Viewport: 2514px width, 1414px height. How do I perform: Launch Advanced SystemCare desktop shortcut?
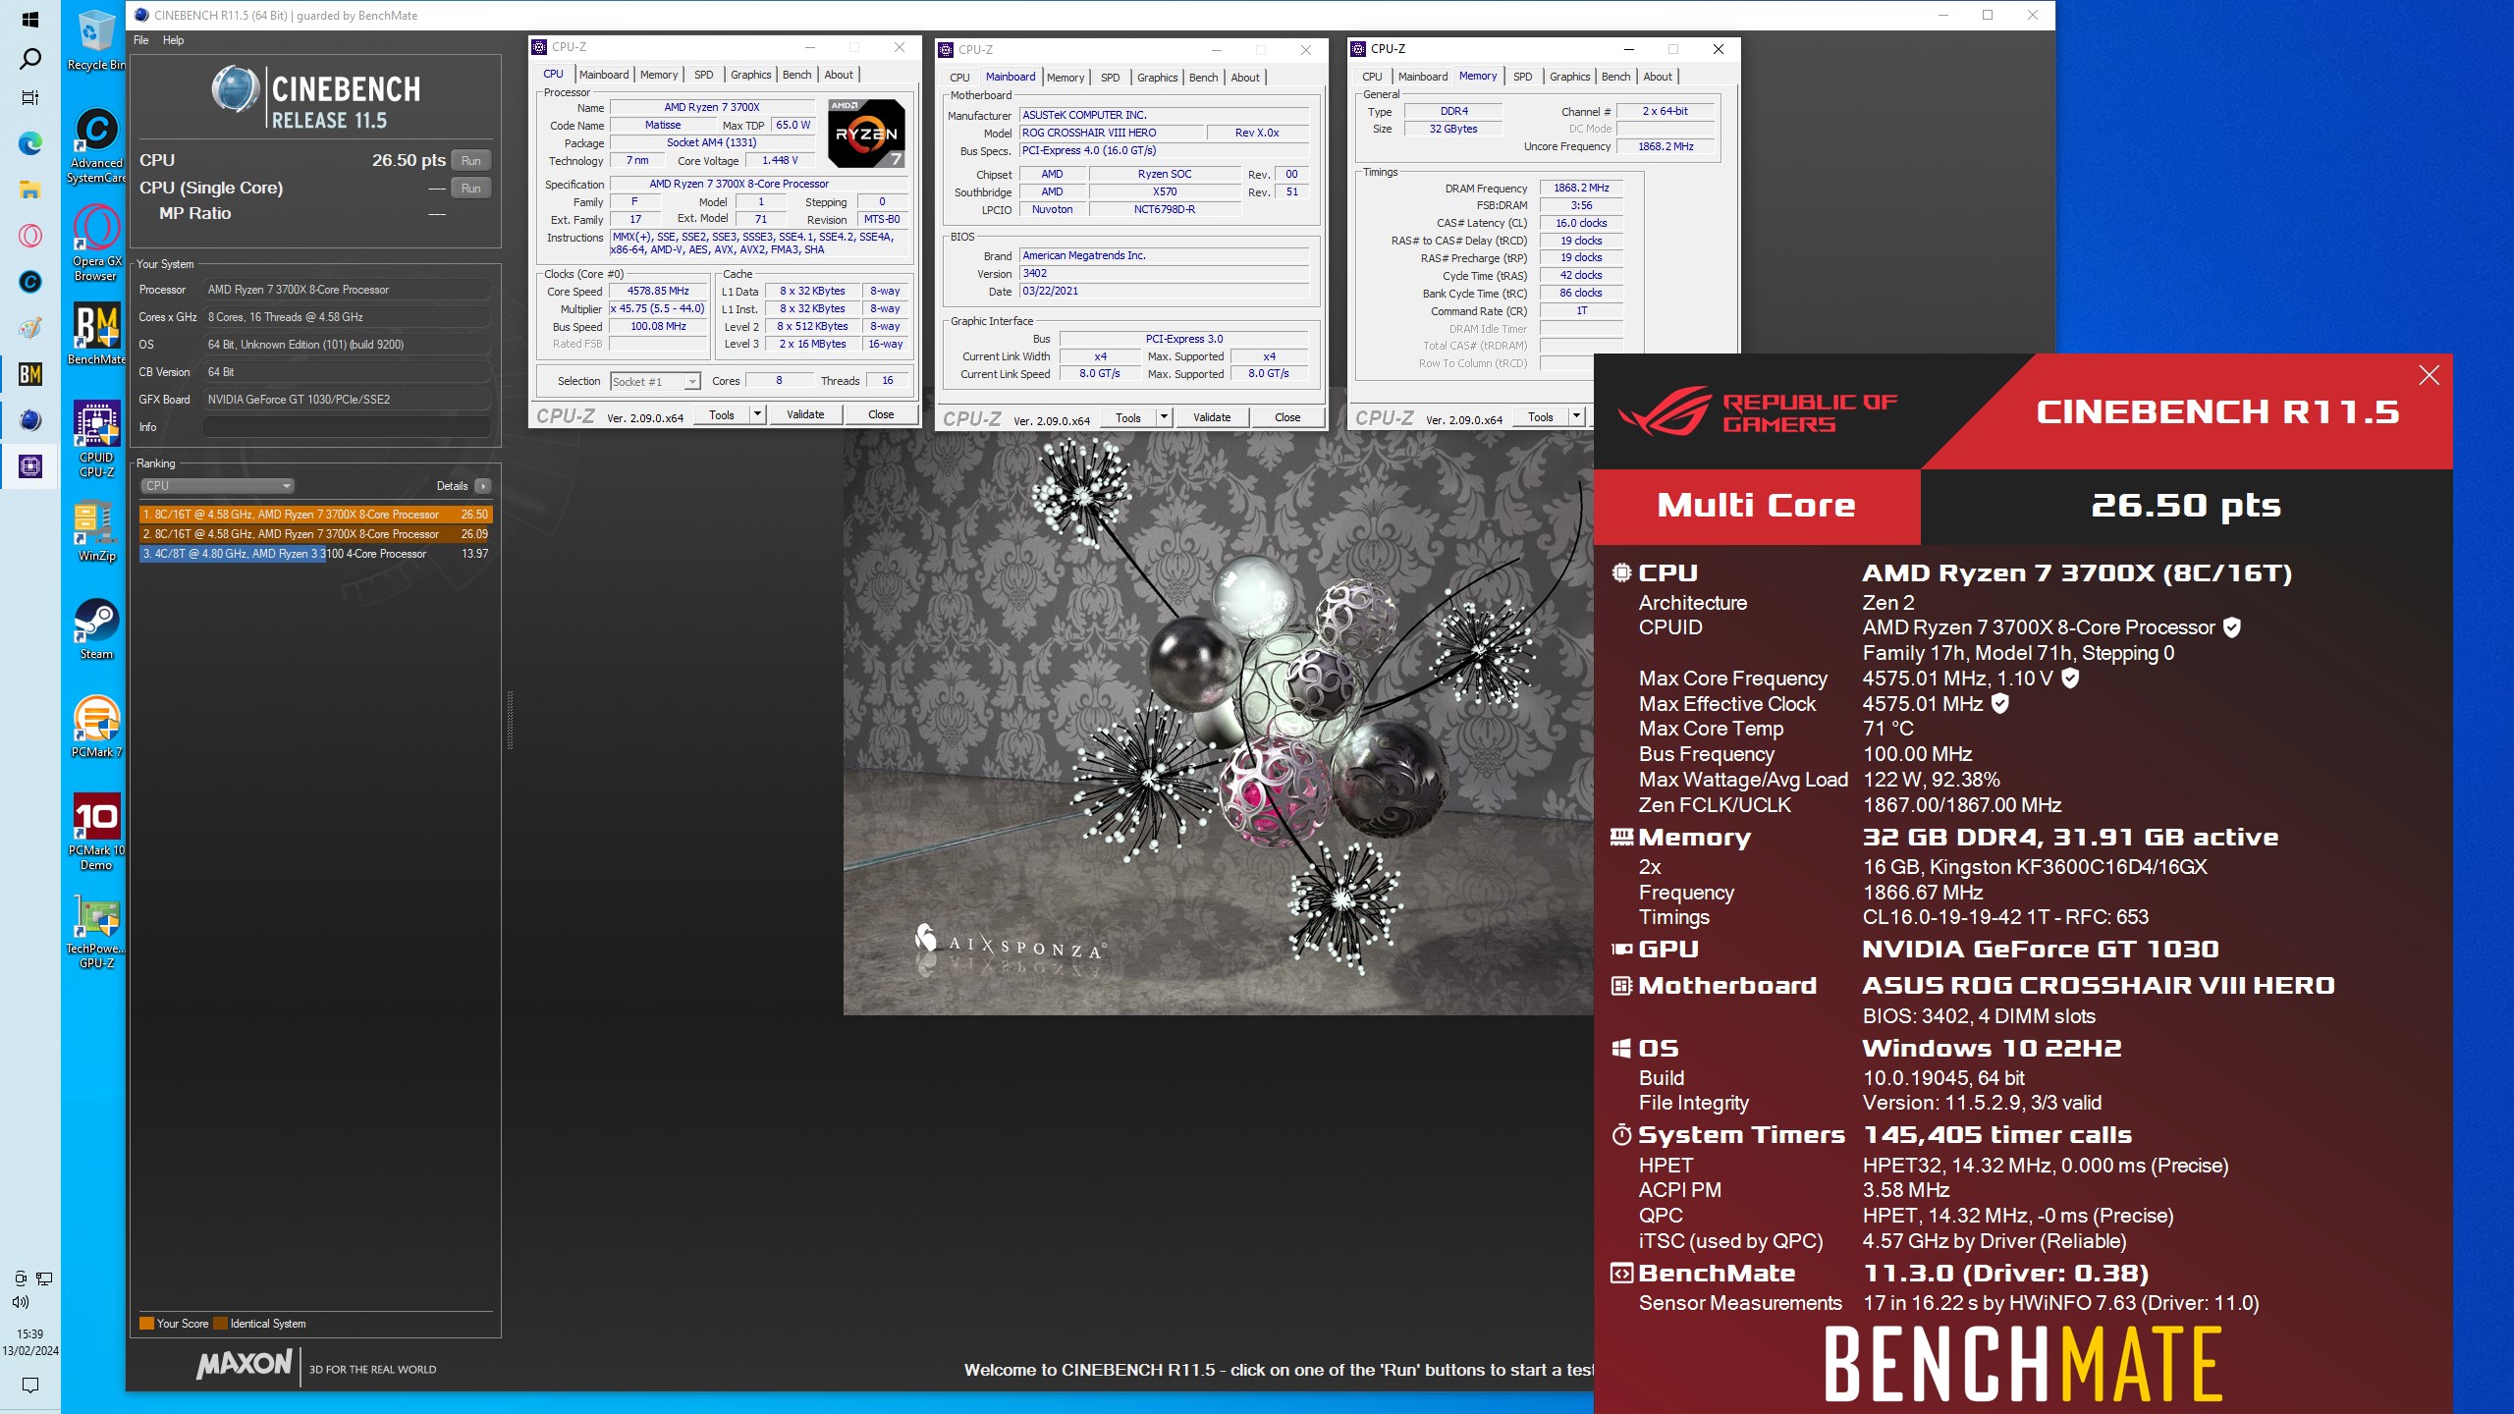click(95, 145)
